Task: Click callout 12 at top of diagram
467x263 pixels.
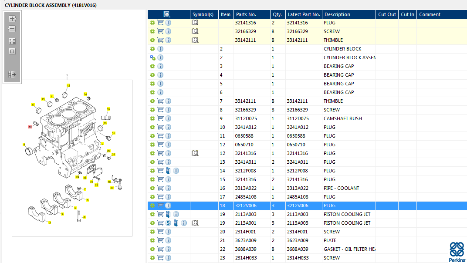Action: point(68,85)
